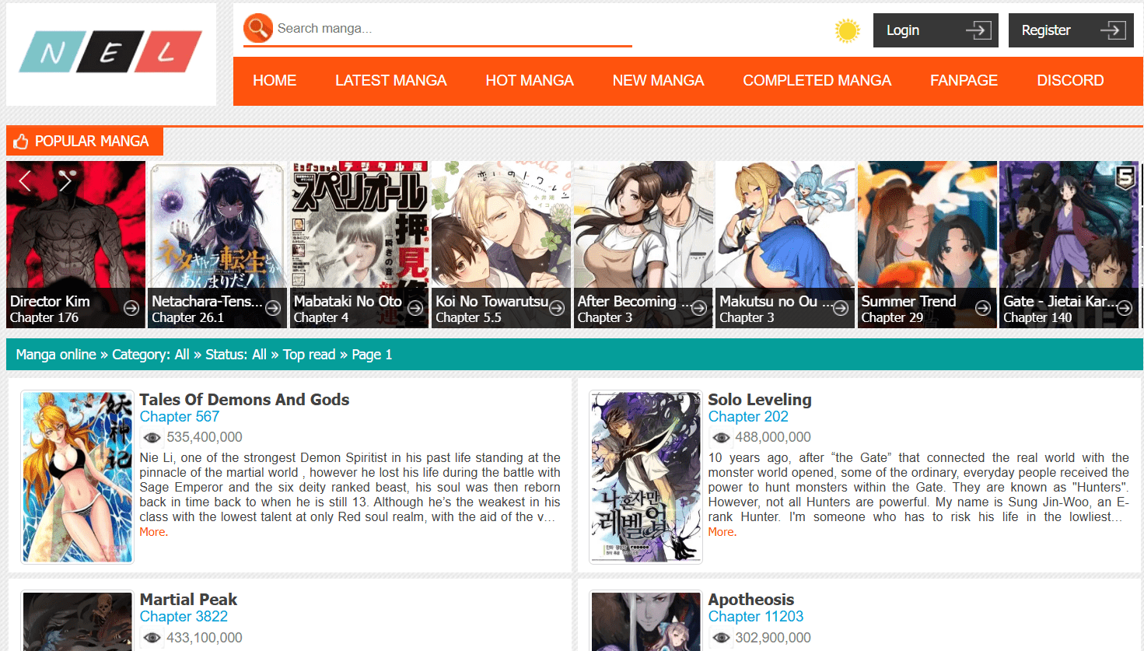Click the arrow icon on Netachara-Tens card
This screenshot has height=651, width=1144.
point(273,308)
